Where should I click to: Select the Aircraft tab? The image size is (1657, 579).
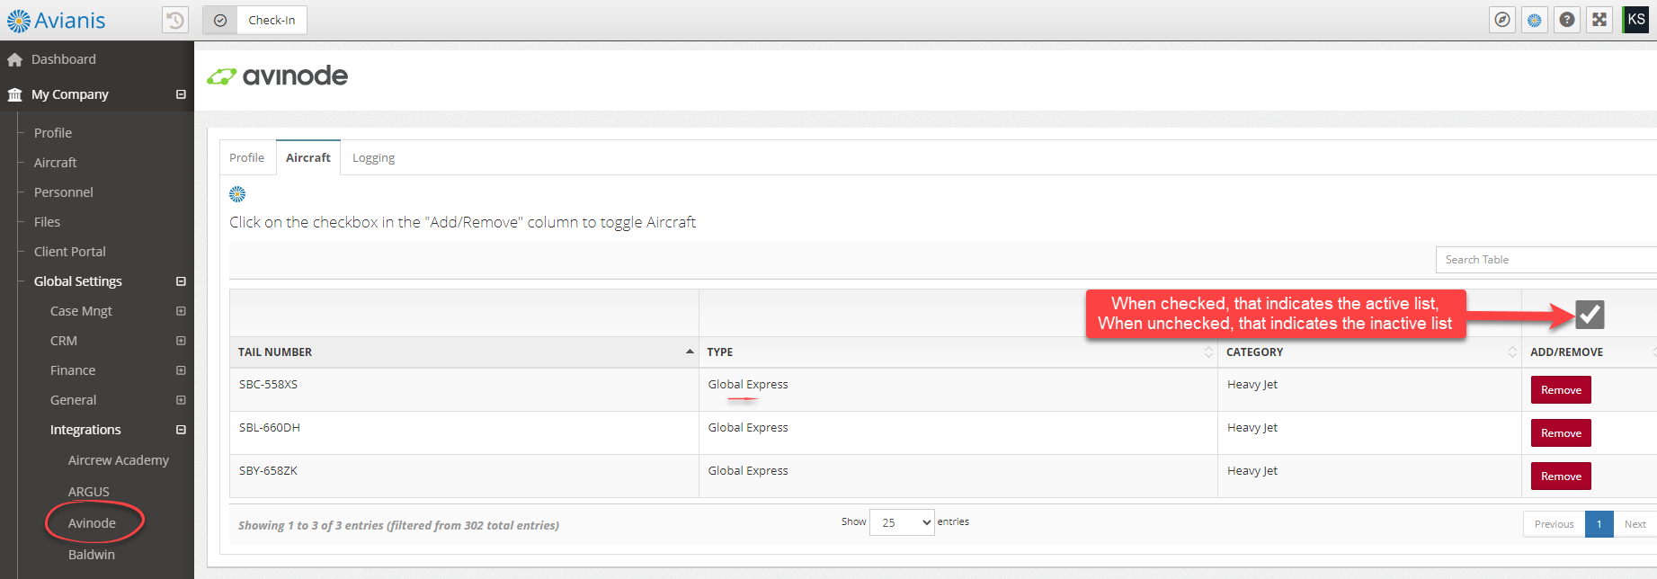pos(308,157)
